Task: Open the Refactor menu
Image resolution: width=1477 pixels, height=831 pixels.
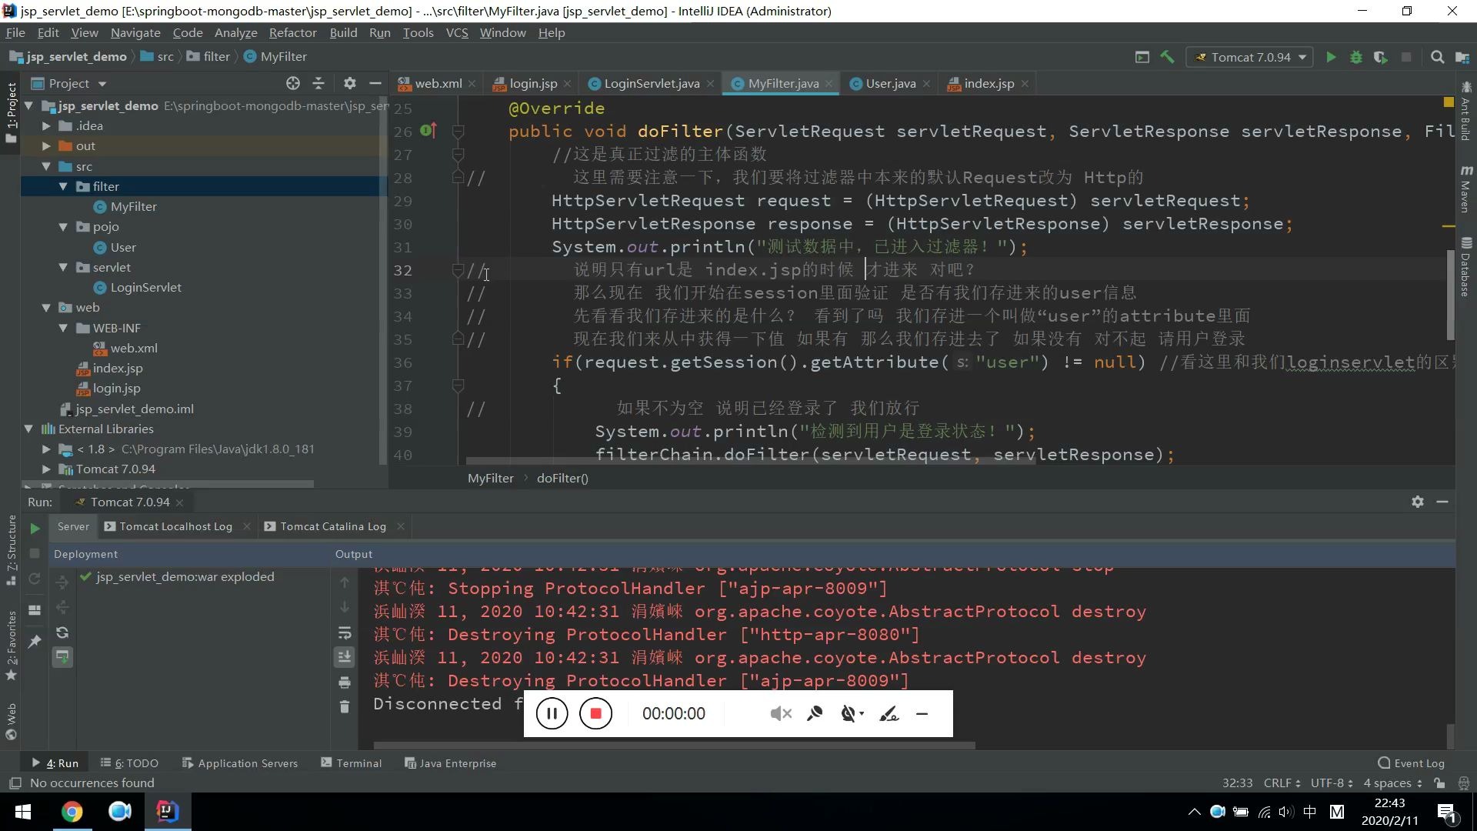Action: pyautogui.click(x=292, y=32)
